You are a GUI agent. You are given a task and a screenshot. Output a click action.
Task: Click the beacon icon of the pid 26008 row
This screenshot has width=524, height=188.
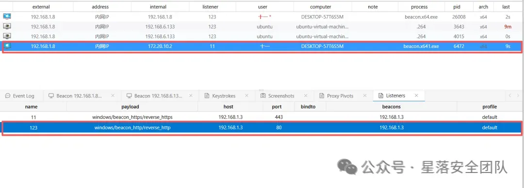tap(7, 16)
